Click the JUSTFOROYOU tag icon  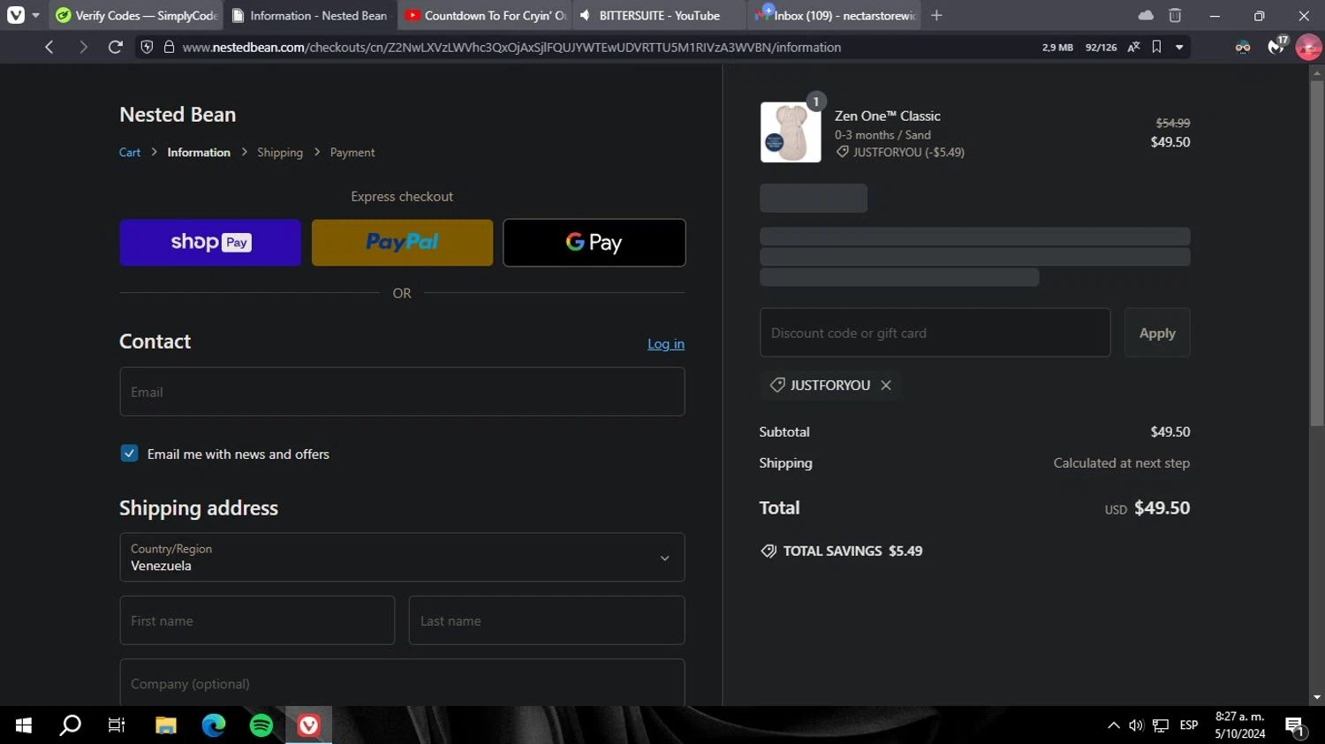coord(777,385)
